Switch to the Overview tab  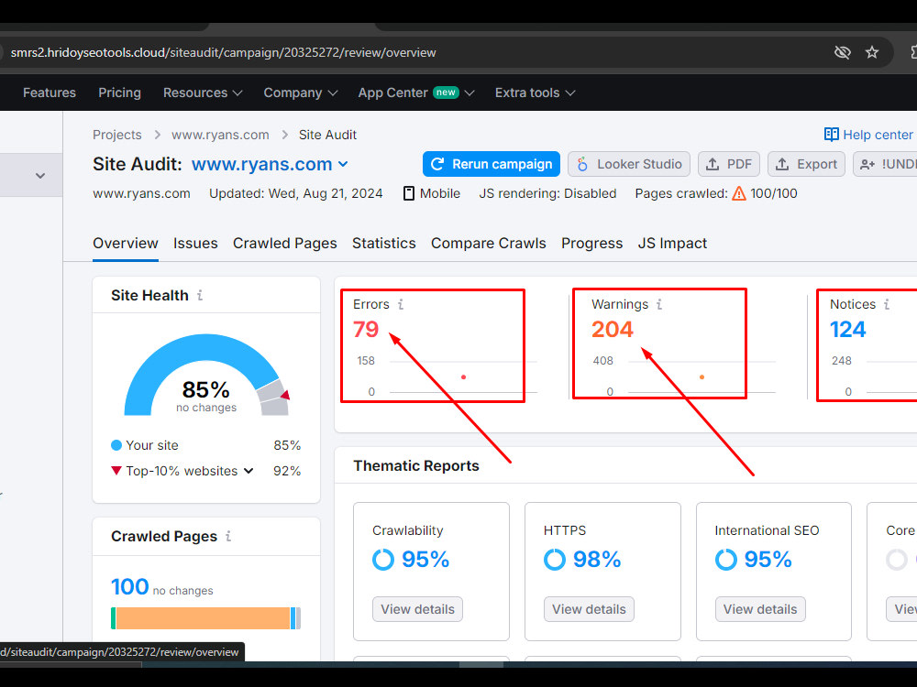click(125, 243)
